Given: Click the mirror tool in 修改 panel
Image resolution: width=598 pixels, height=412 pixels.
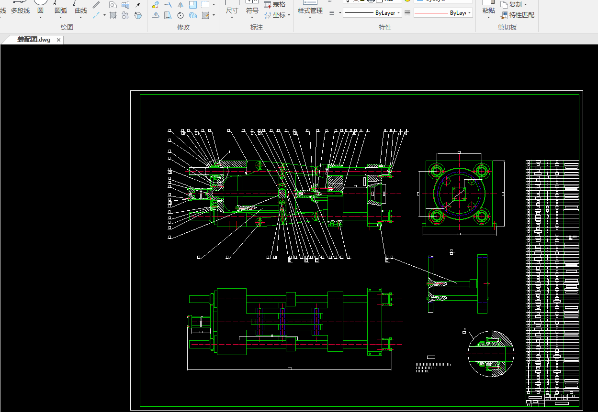Looking at the screenshot, I should pos(181,5).
